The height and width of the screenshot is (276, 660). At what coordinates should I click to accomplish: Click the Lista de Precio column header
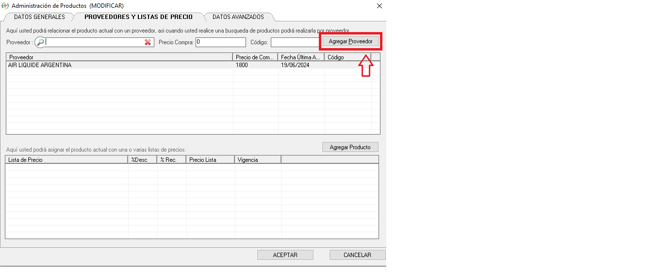tap(66, 159)
